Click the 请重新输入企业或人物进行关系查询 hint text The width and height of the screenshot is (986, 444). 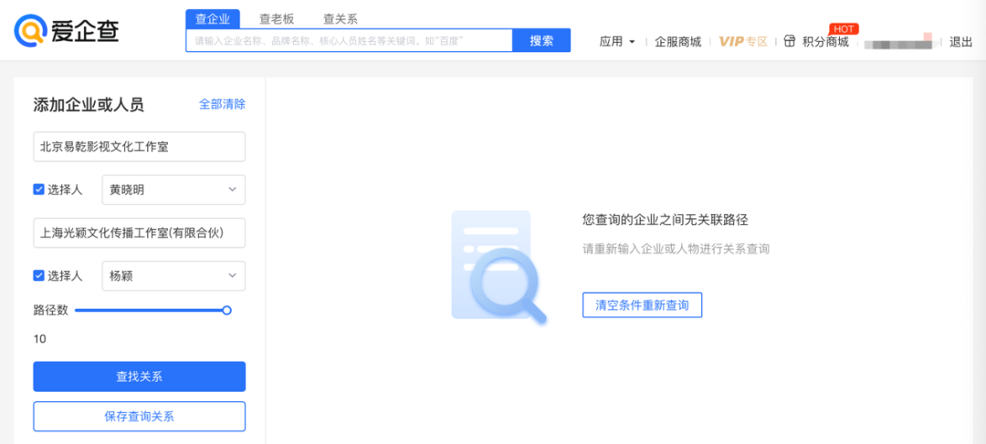tap(676, 249)
